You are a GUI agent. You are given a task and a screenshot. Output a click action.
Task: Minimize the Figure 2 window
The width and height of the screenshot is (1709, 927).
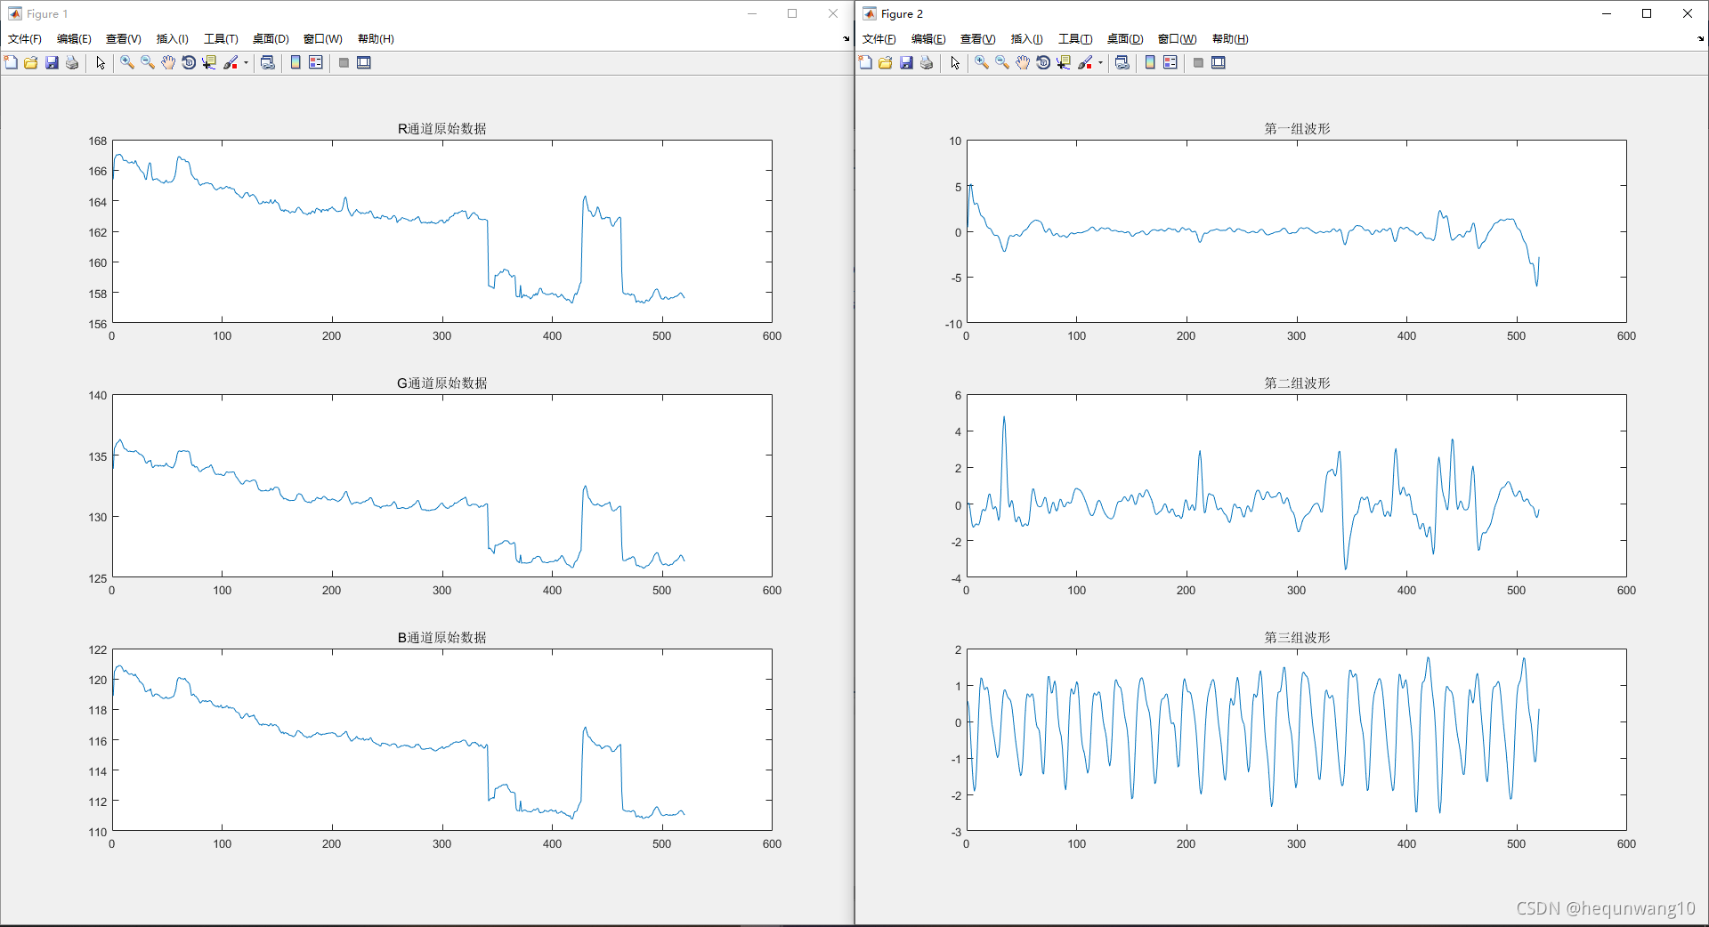[x=1607, y=13]
